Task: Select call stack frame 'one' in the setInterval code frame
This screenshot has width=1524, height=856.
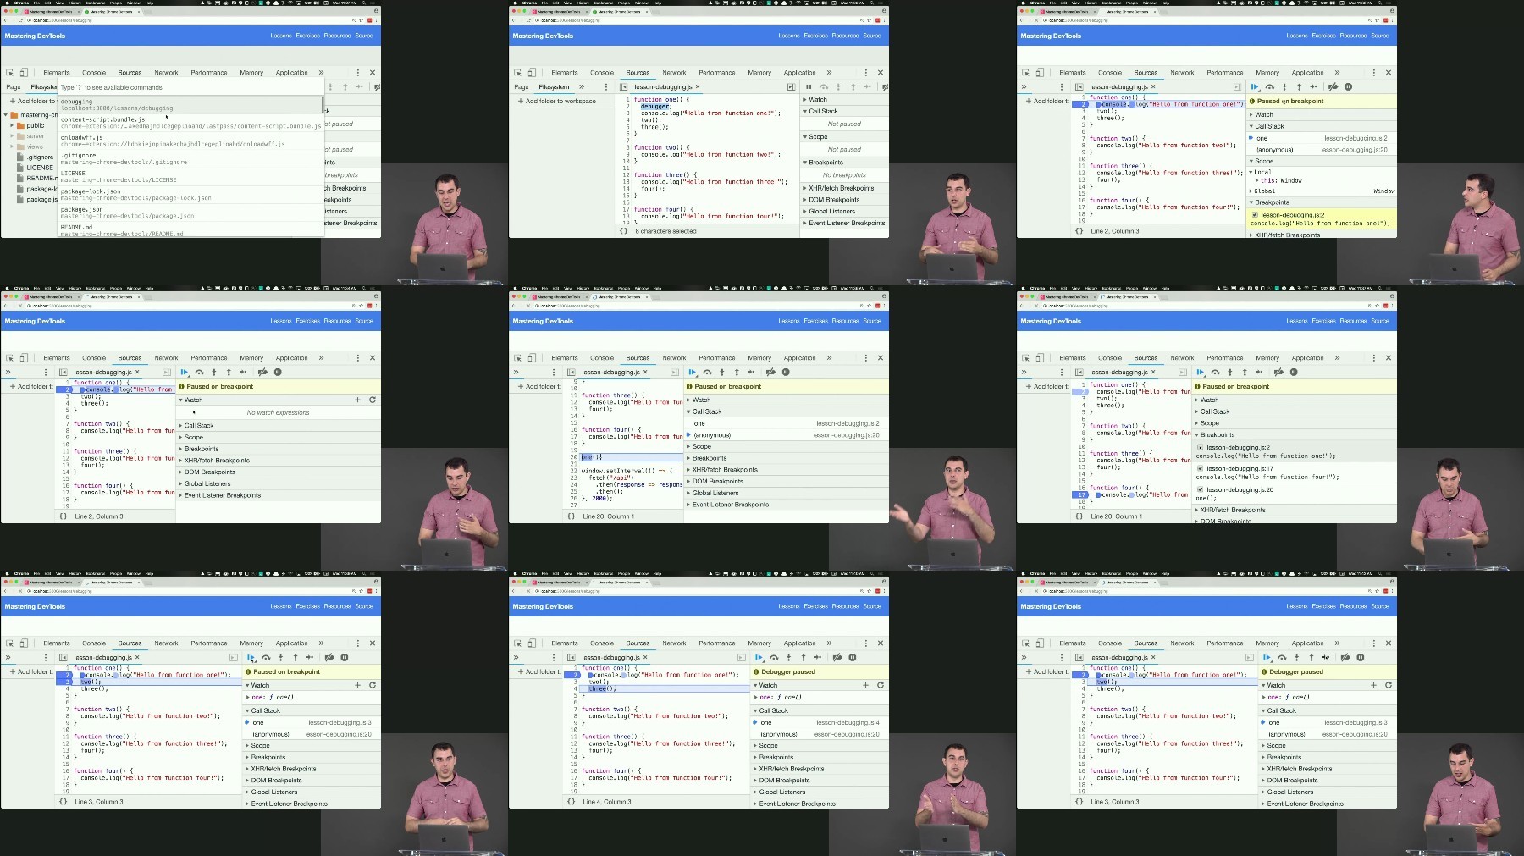Action: [x=787, y=423]
